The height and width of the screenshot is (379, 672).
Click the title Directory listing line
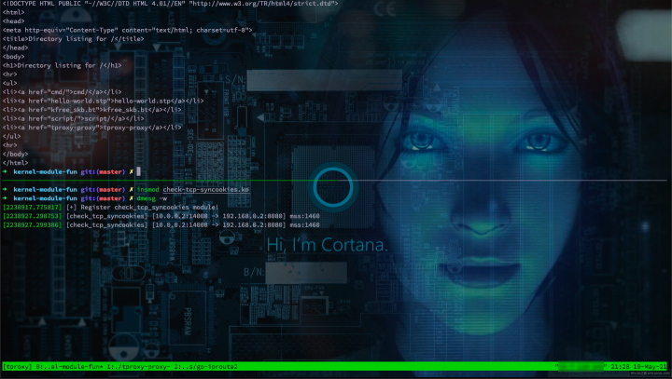[x=74, y=39]
